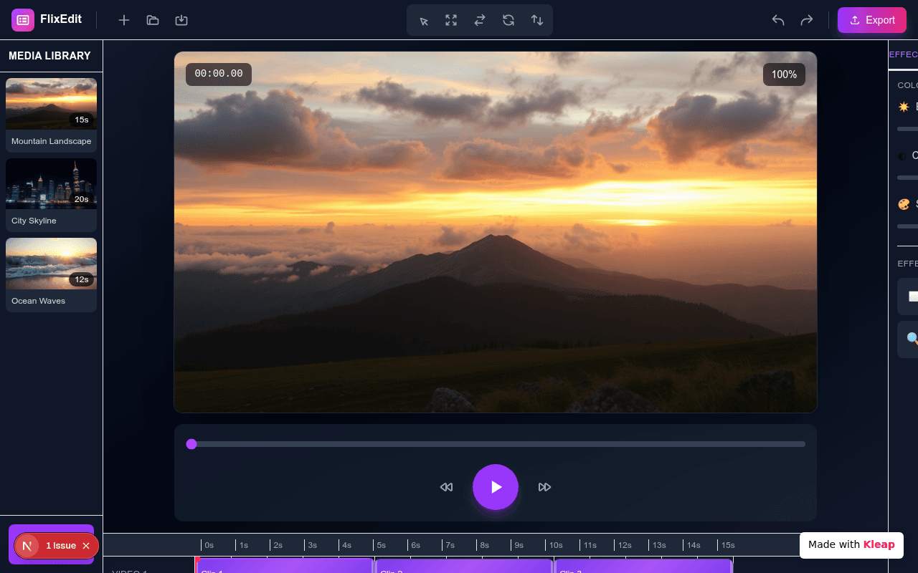Viewport: 918px width, 573px height.
Task: Click the palette saturation icon
Action: pyautogui.click(x=904, y=204)
